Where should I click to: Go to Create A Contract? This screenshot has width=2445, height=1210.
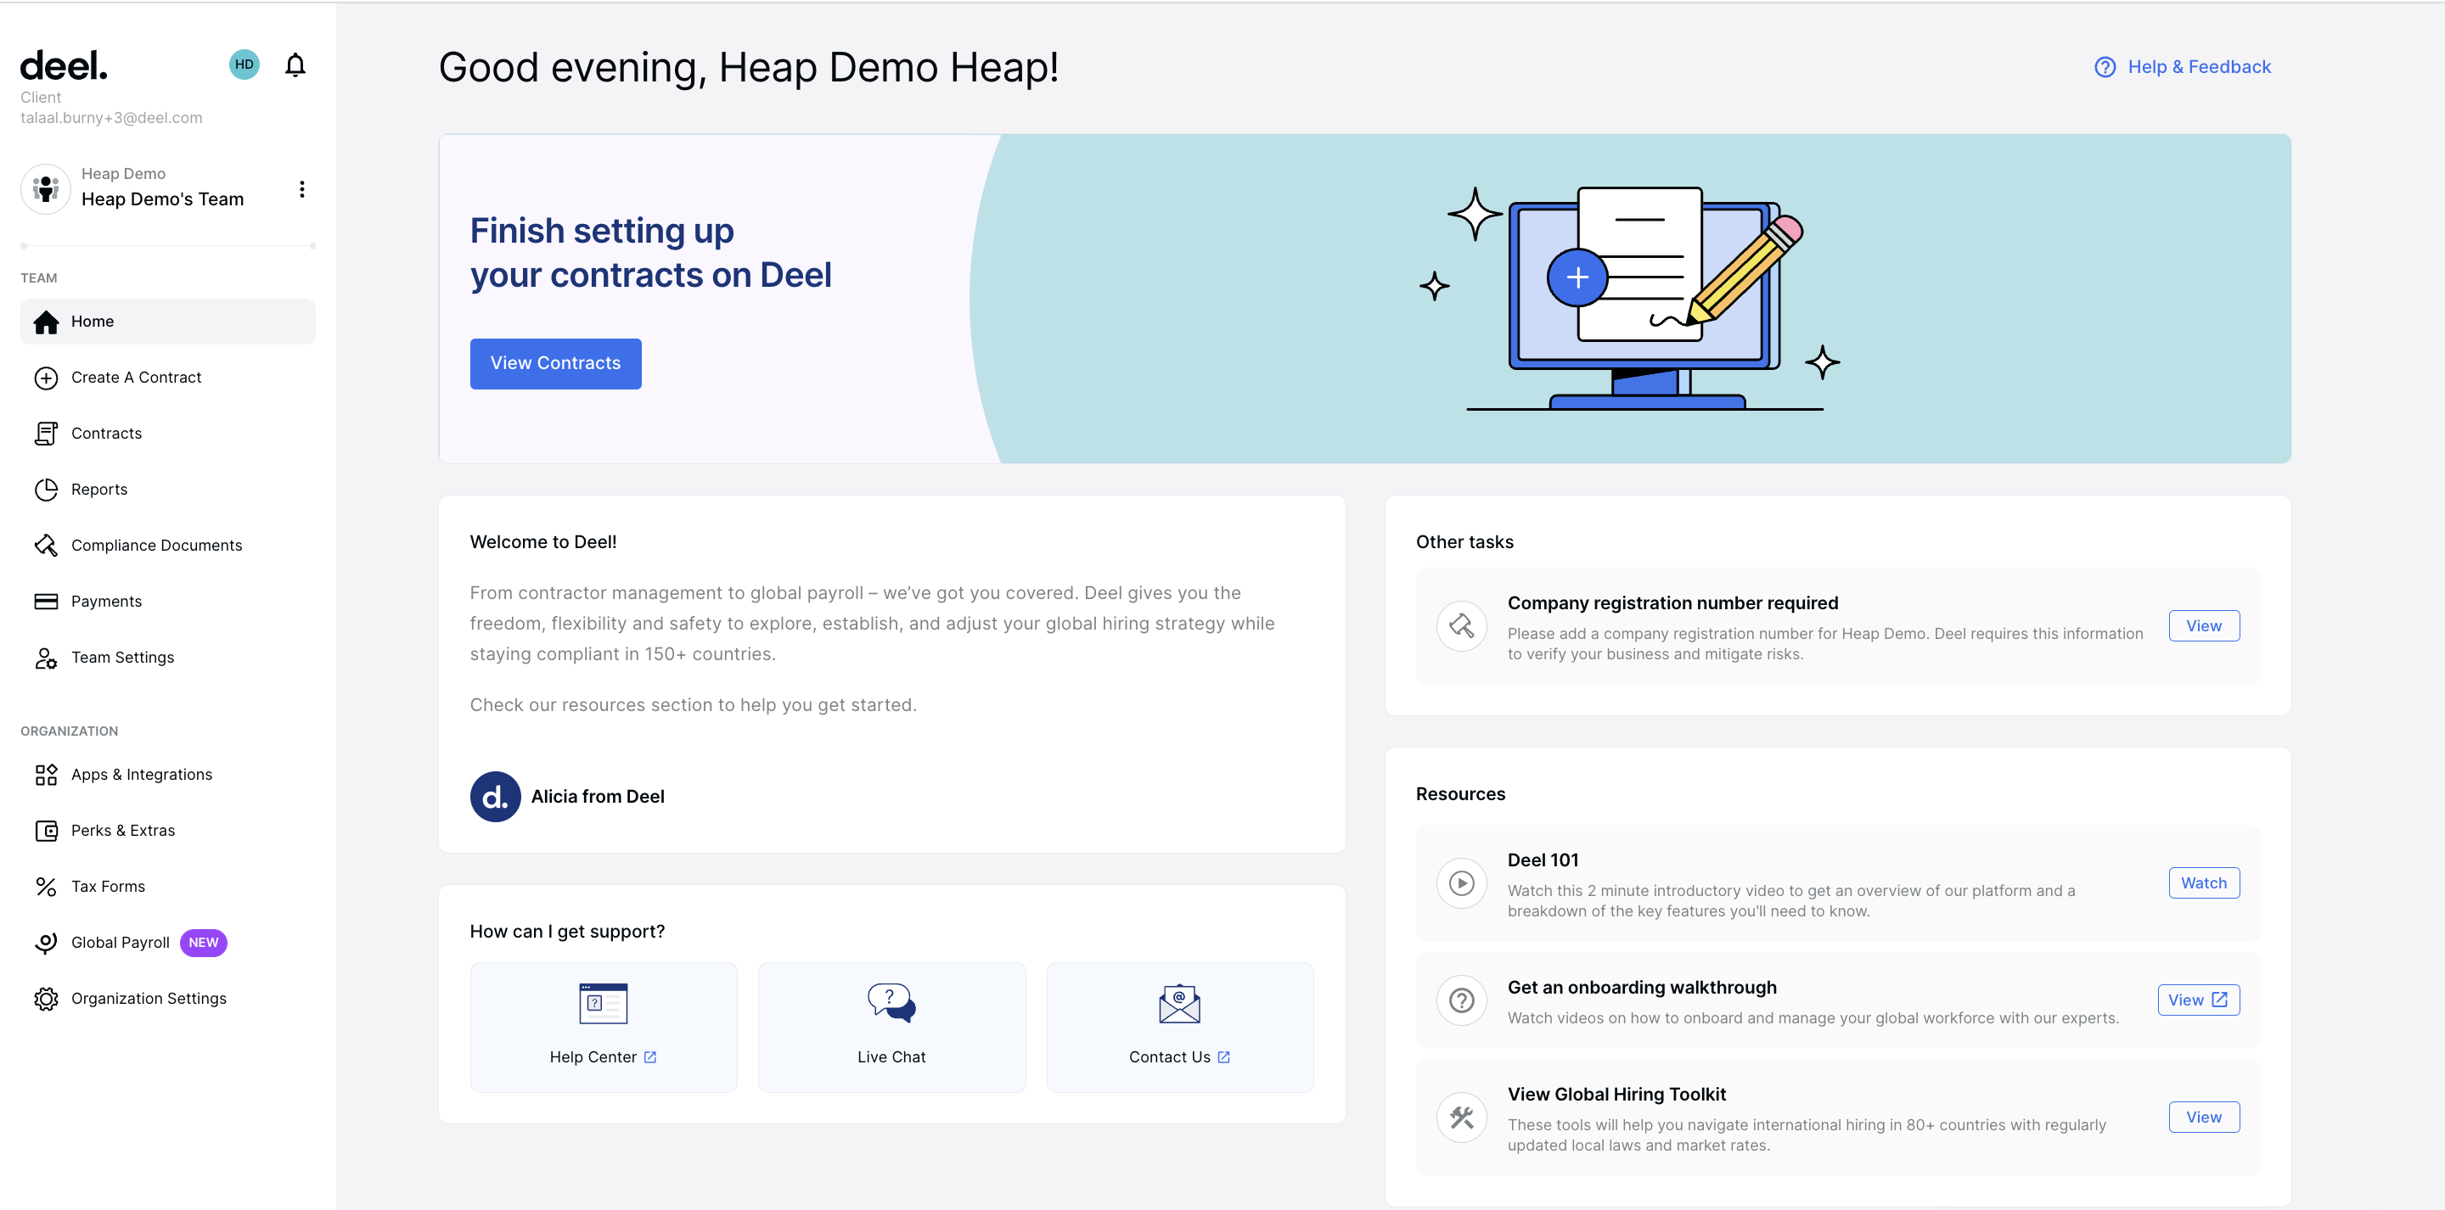coord(136,378)
